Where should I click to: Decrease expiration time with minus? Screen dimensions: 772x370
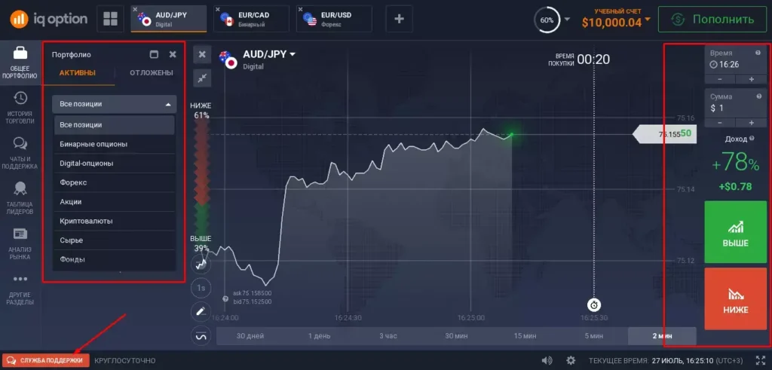point(720,79)
